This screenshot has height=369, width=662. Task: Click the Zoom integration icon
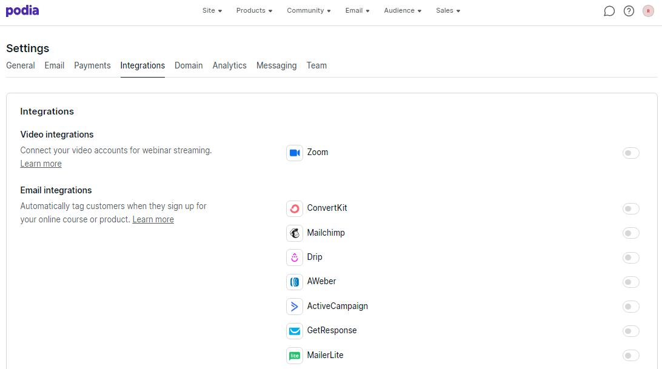pos(295,153)
